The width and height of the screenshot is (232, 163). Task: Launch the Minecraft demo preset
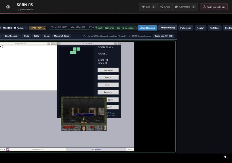coord(61,36)
